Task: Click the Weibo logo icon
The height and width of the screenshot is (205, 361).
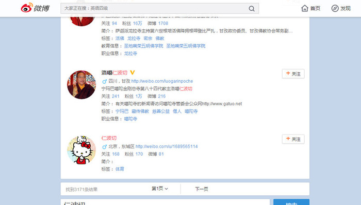Action: coord(27,8)
